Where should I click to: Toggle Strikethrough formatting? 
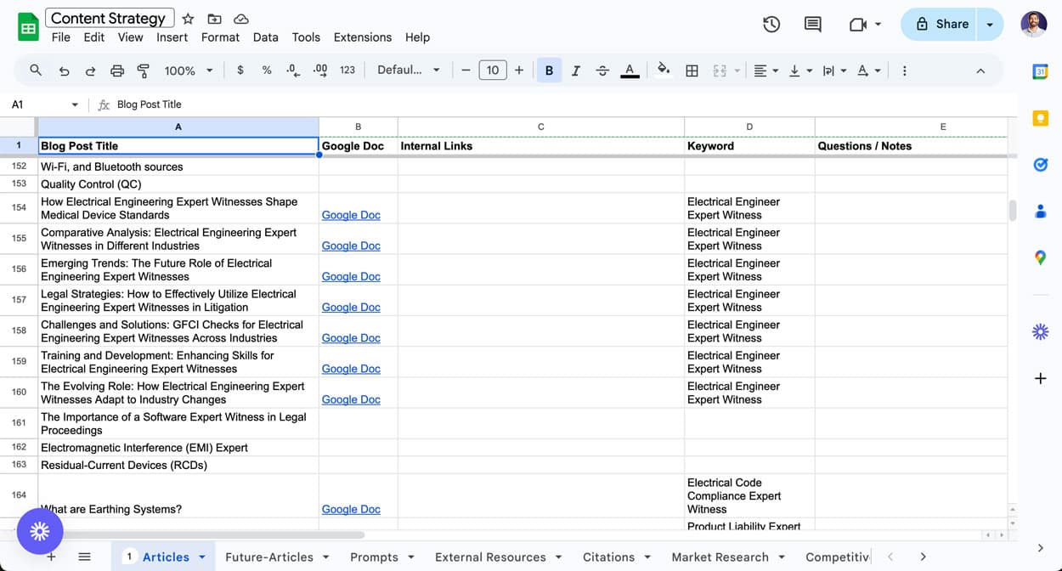[x=602, y=70]
